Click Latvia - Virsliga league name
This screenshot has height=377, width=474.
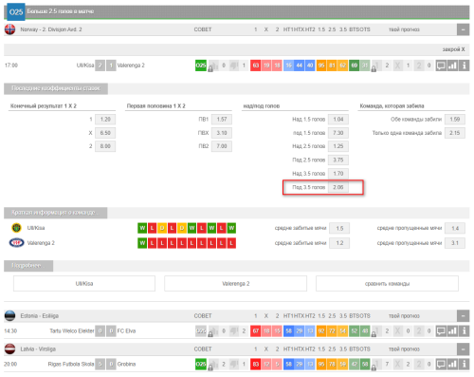pyautogui.click(x=38, y=349)
